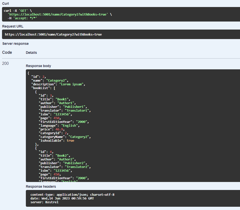
Task: Click the "categoryId": 2 line
Action: (x=53, y=133)
